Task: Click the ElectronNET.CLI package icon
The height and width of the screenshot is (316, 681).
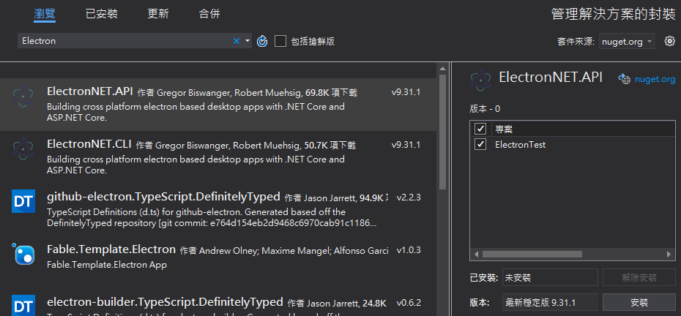Action: coord(23,149)
